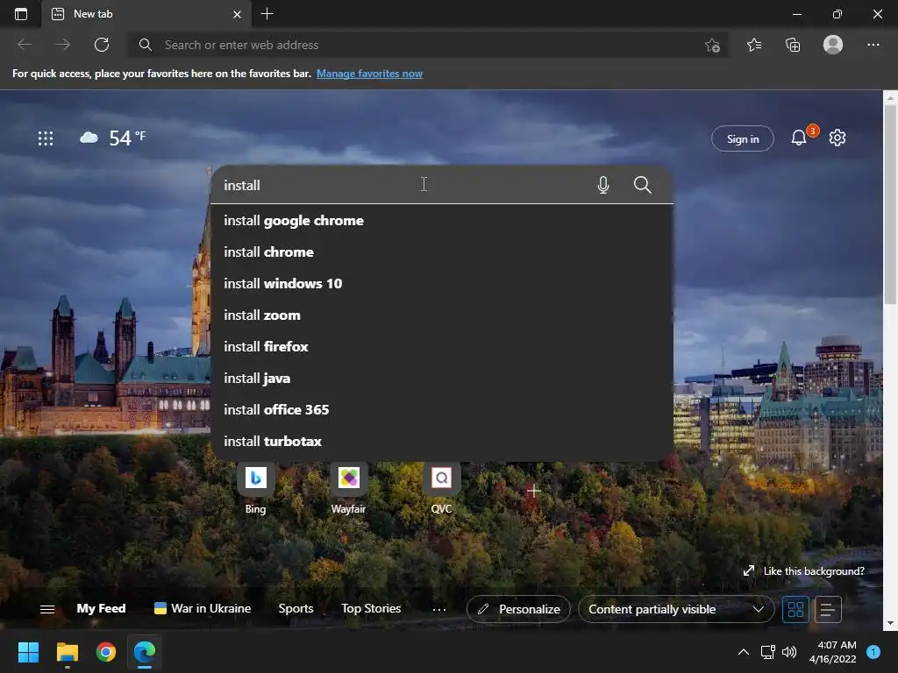Screen dimensions: 898x673
Task: Open the tab actions menu icon
Action: tap(21, 14)
